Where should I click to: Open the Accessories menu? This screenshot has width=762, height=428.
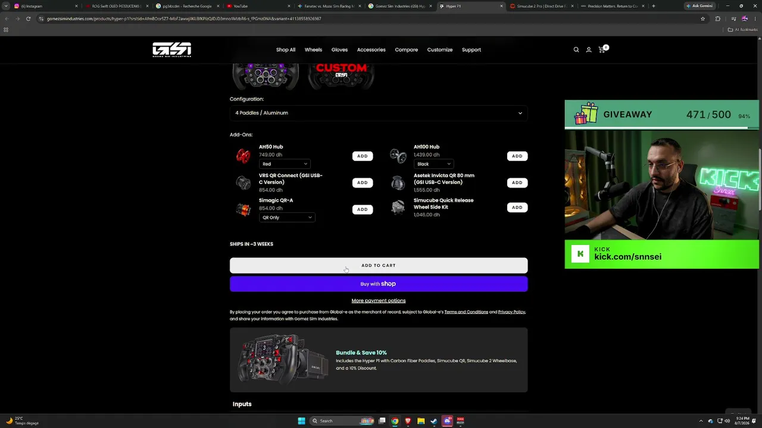pos(371,50)
